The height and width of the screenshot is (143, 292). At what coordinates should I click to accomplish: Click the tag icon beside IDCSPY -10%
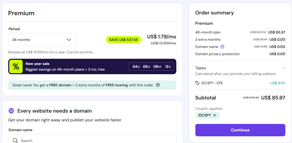(x=197, y=83)
